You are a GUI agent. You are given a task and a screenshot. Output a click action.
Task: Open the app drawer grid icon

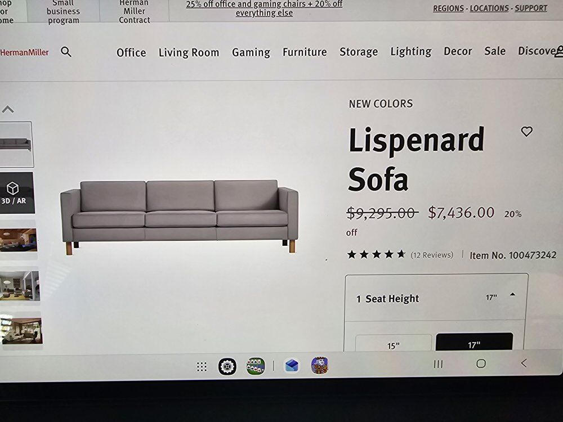202,367
